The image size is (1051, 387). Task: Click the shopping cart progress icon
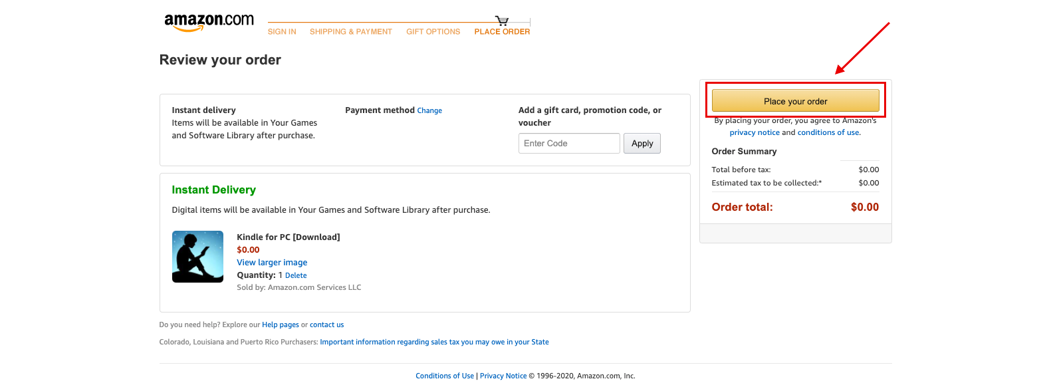click(502, 21)
